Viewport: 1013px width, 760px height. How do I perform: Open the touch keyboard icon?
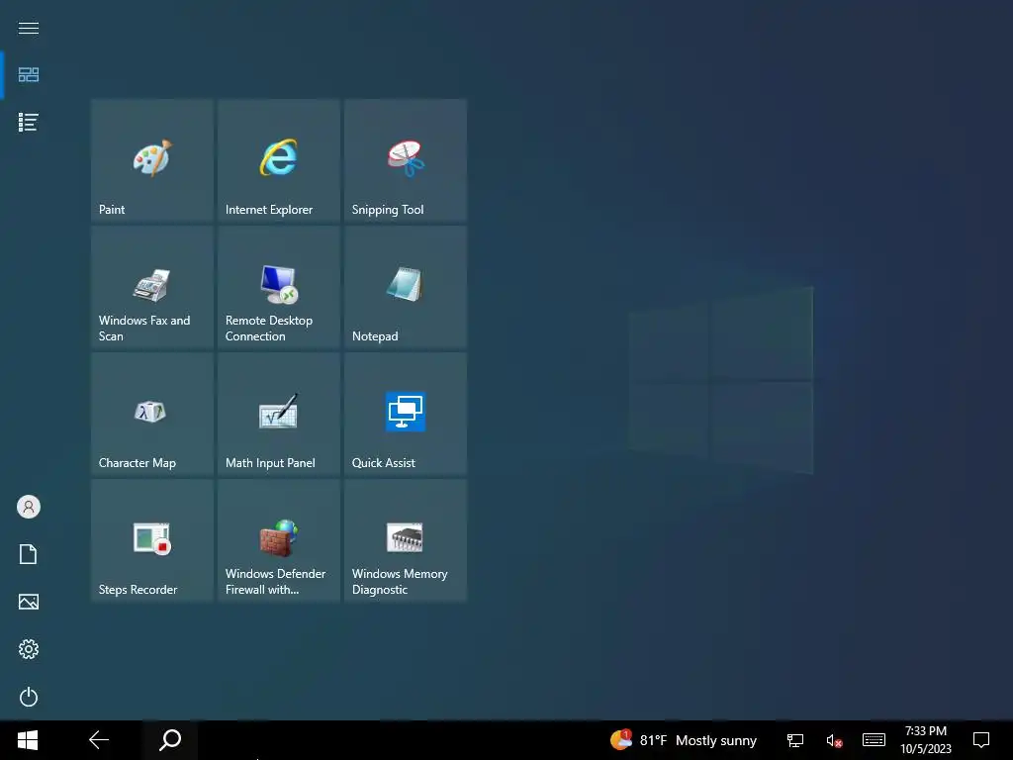(875, 740)
